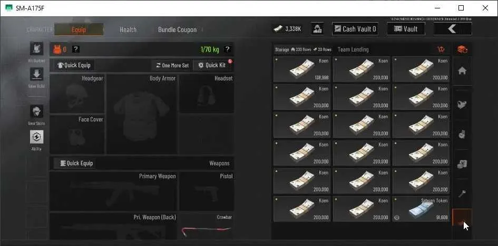Image resolution: width=498 pixels, height=246 pixels.
Task: Select the orange stacked layers filter
Action: [462, 49]
